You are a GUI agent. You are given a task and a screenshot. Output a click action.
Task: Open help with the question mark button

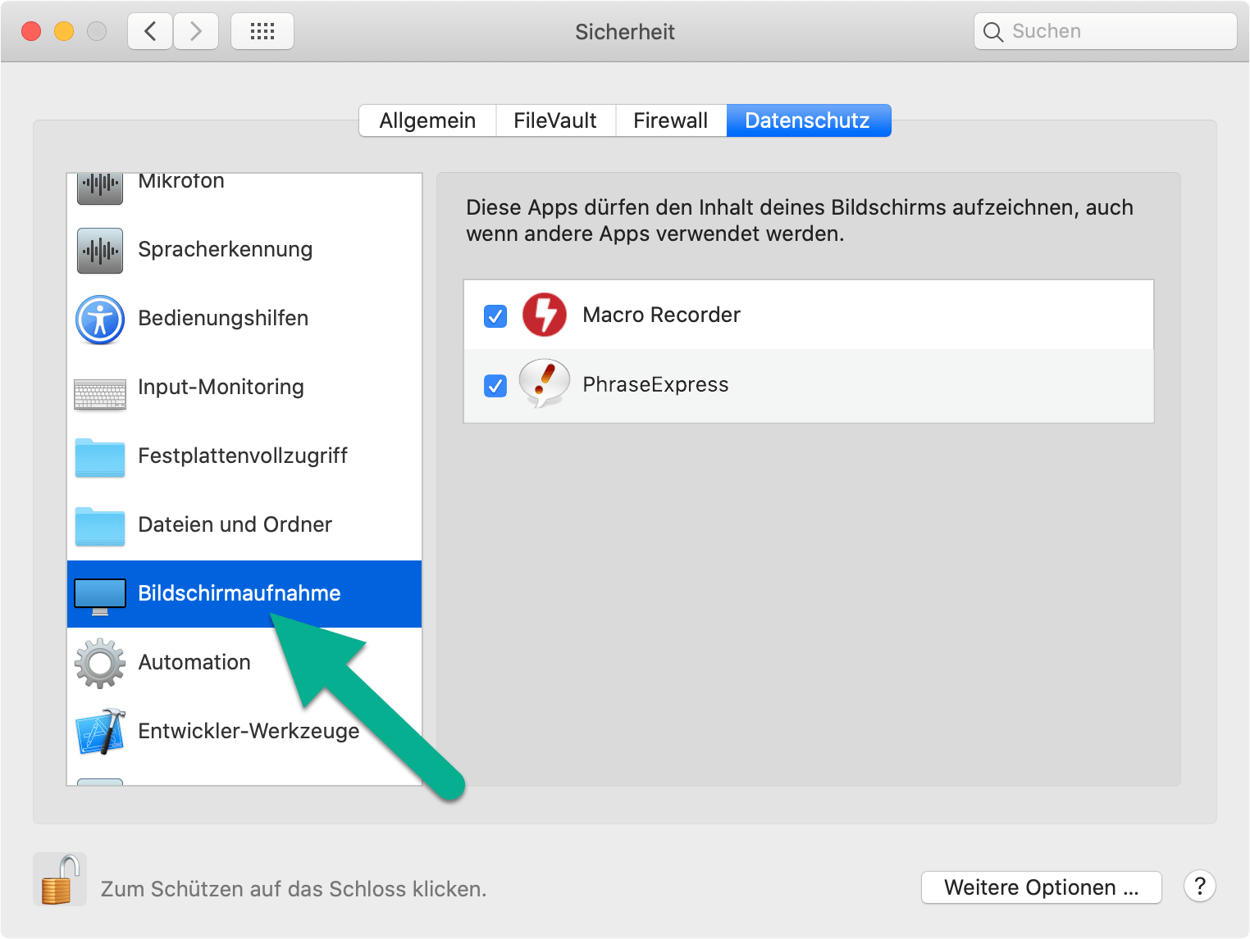point(1199,886)
